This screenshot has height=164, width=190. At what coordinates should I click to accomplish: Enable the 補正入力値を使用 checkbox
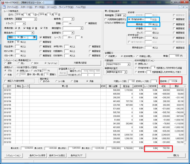tap(5, 81)
